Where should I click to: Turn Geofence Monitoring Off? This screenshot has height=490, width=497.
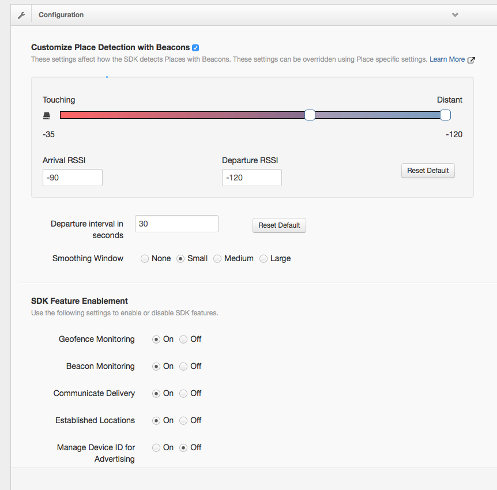[183, 340]
